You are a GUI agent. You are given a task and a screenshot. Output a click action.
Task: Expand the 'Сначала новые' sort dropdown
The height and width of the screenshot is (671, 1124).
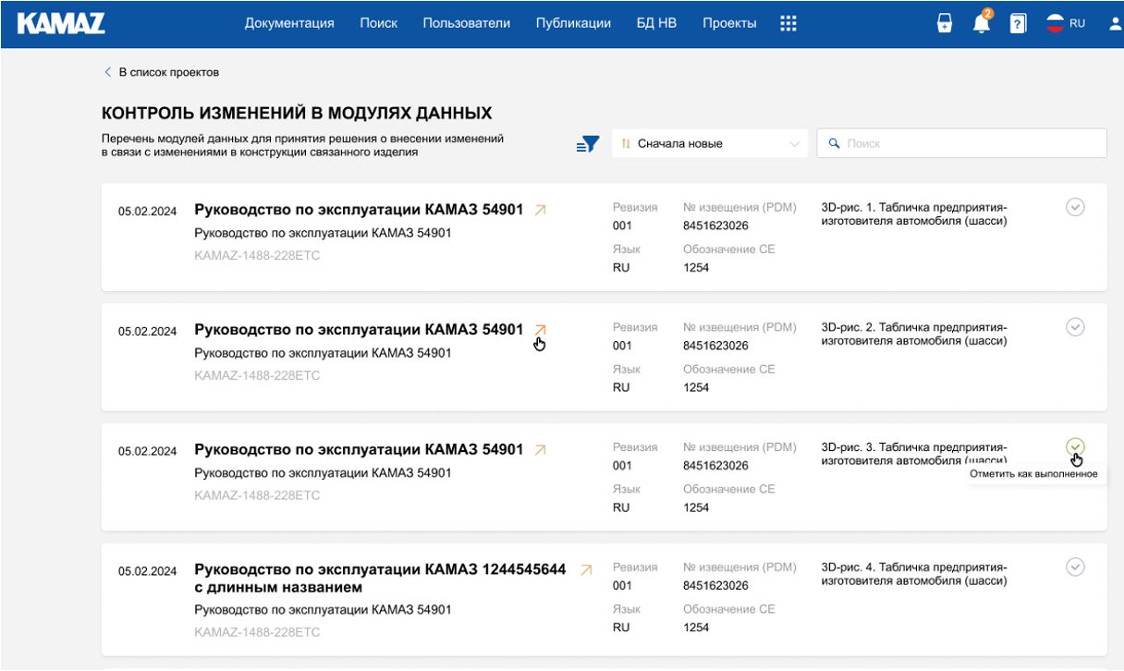click(x=709, y=143)
